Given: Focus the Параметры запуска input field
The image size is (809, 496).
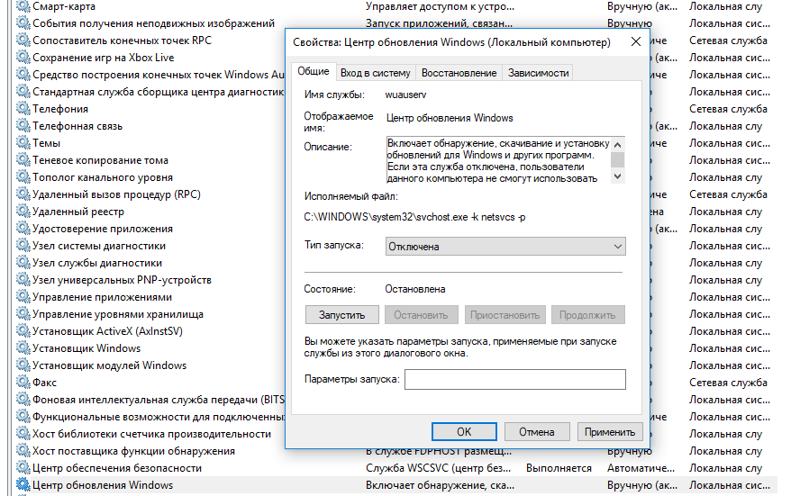Looking at the screenshot, I should (x=515, y=379).
